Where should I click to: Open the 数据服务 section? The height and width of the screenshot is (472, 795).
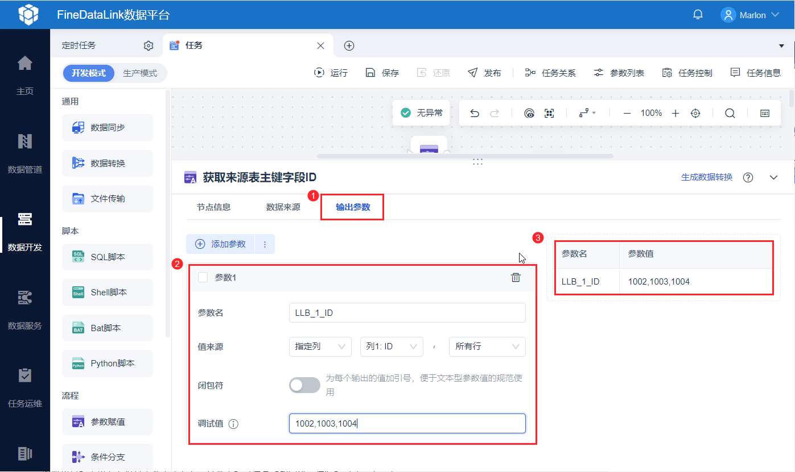25,310
